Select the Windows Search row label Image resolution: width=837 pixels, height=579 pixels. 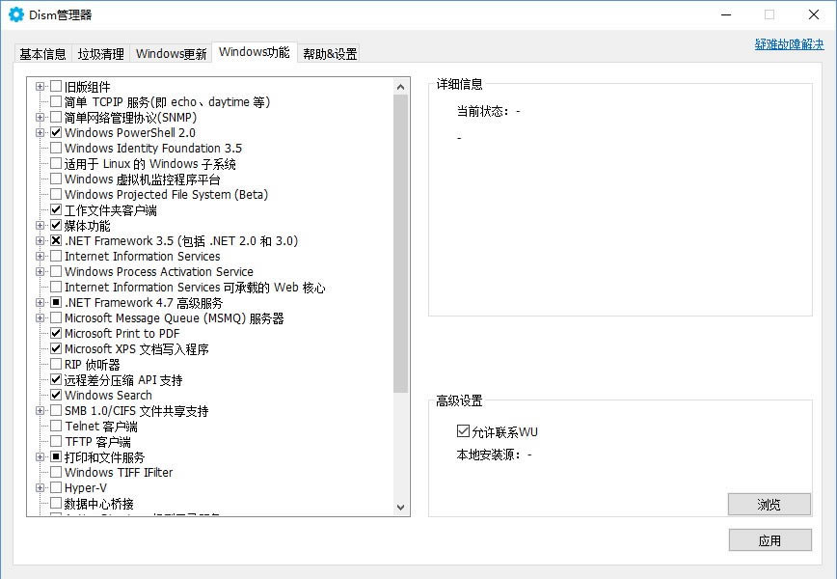[108, 396]
